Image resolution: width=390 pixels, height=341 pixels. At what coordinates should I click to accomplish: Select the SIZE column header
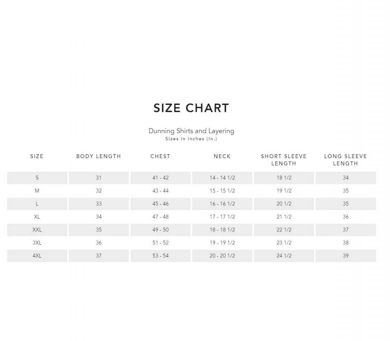tap(37, 156)
